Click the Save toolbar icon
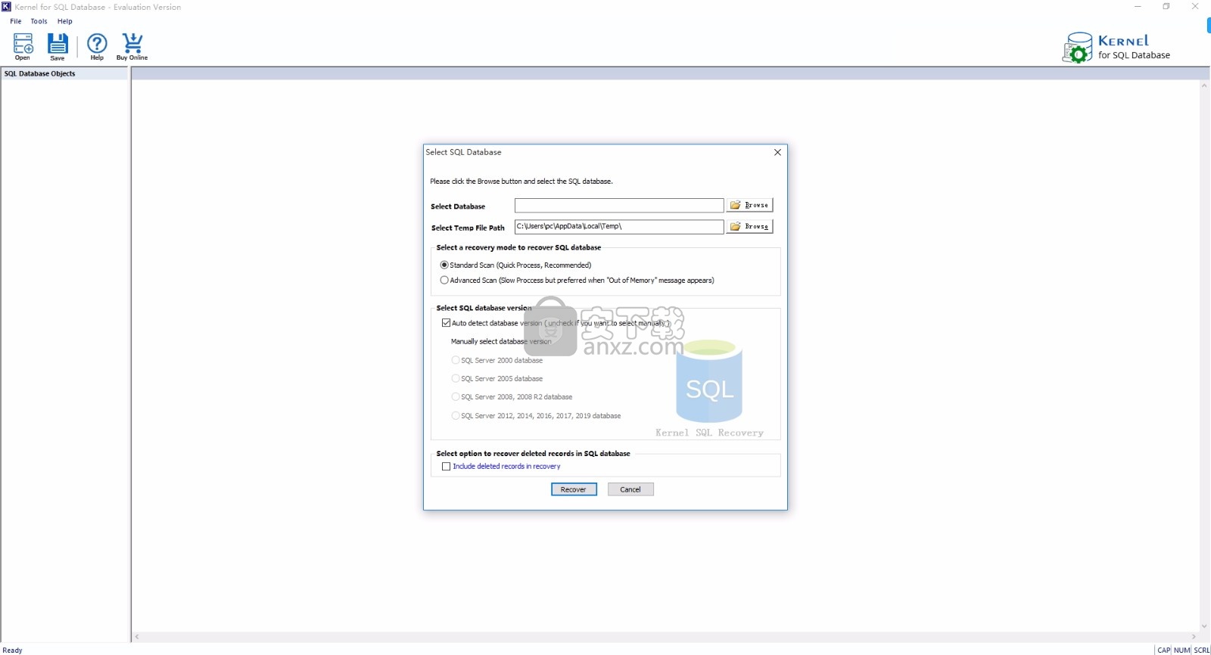Viewport: 1211px width, 655px height. [x=58, y=47]
